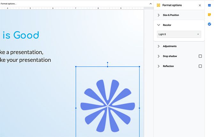The height and width of the screenshot is (137, 214).
Task: Enable the Reflection checkbox
Action: (x=200, y=66)
